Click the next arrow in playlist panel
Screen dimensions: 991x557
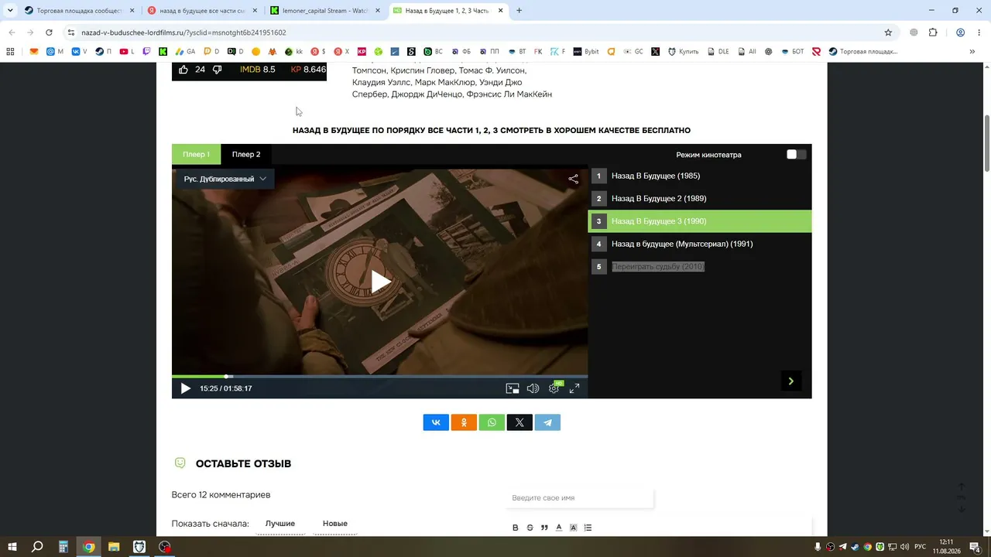point(791,381)
